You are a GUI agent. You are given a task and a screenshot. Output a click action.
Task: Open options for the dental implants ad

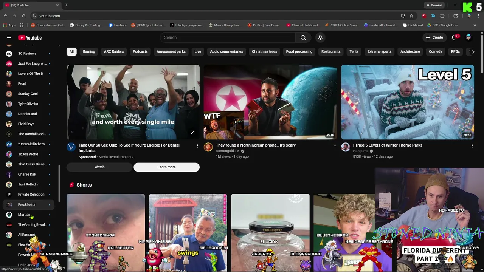(x=197, y=145)
